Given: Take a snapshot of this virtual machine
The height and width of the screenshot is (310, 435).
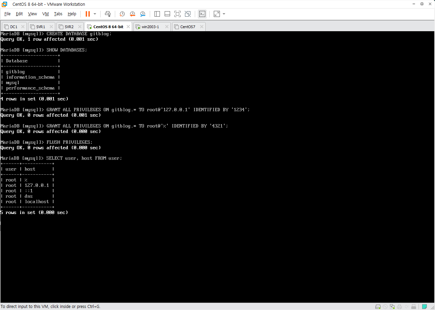Looking at the screenshot, I should (x=122, y=14).
